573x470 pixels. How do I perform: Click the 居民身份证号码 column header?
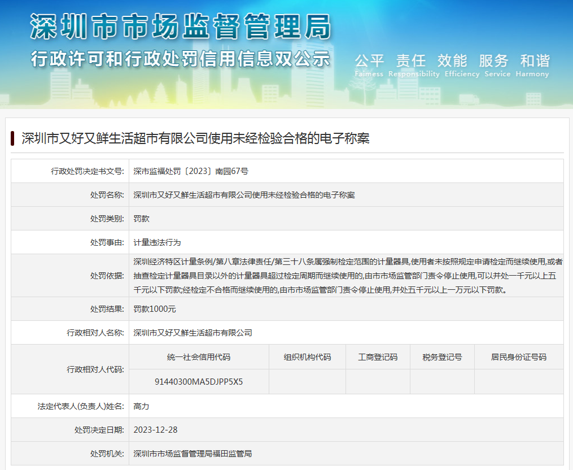(x=519, y=358)
